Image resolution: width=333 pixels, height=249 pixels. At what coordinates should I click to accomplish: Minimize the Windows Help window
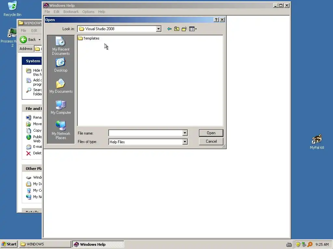click(x=275, y=6)
